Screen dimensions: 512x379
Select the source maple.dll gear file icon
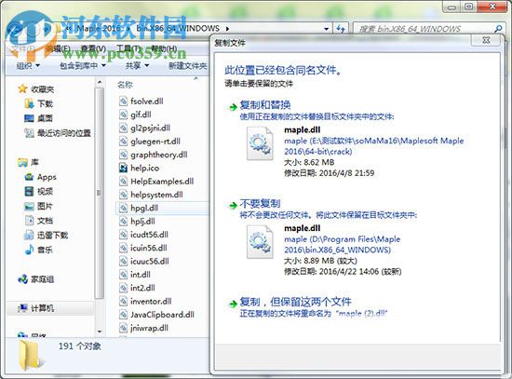tap(260, 143)
